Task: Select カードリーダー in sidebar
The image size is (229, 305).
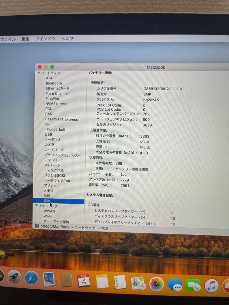Action: coord(56,150)
